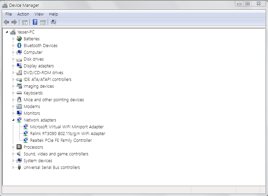This screenshot has height=196, width=268.
Task: Click the Forward arrow toolbar icon
Action: (14, 22)
